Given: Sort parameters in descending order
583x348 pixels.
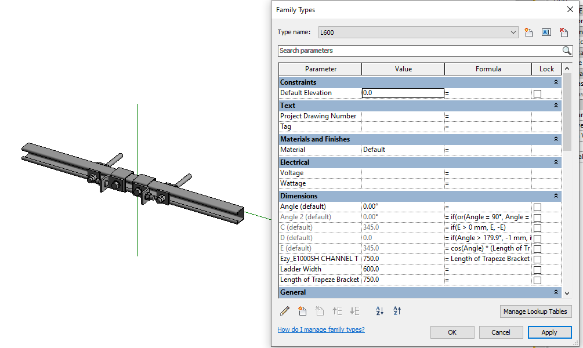Looking at the screenshot, I should tap(397, 311).
